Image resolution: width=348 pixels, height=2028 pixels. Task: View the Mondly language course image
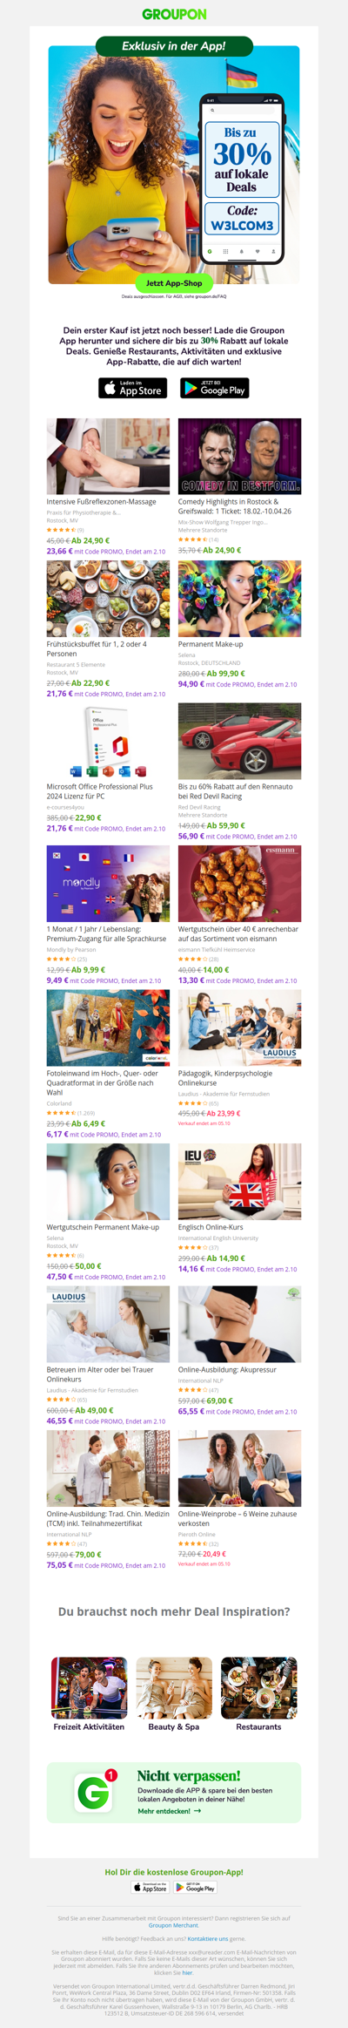point(108,884)
